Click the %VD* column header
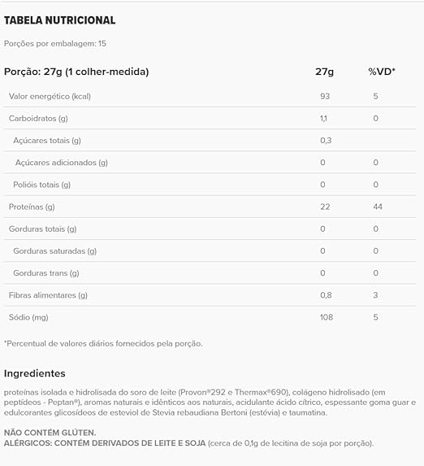 [382, 72]
